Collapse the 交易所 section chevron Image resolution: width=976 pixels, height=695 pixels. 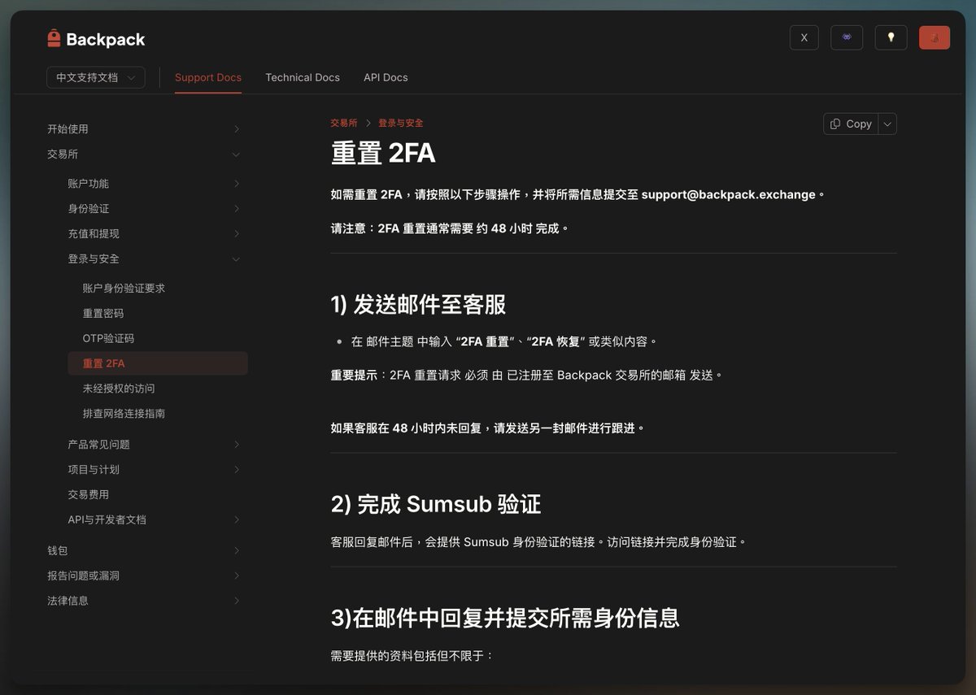pos(237,154)
